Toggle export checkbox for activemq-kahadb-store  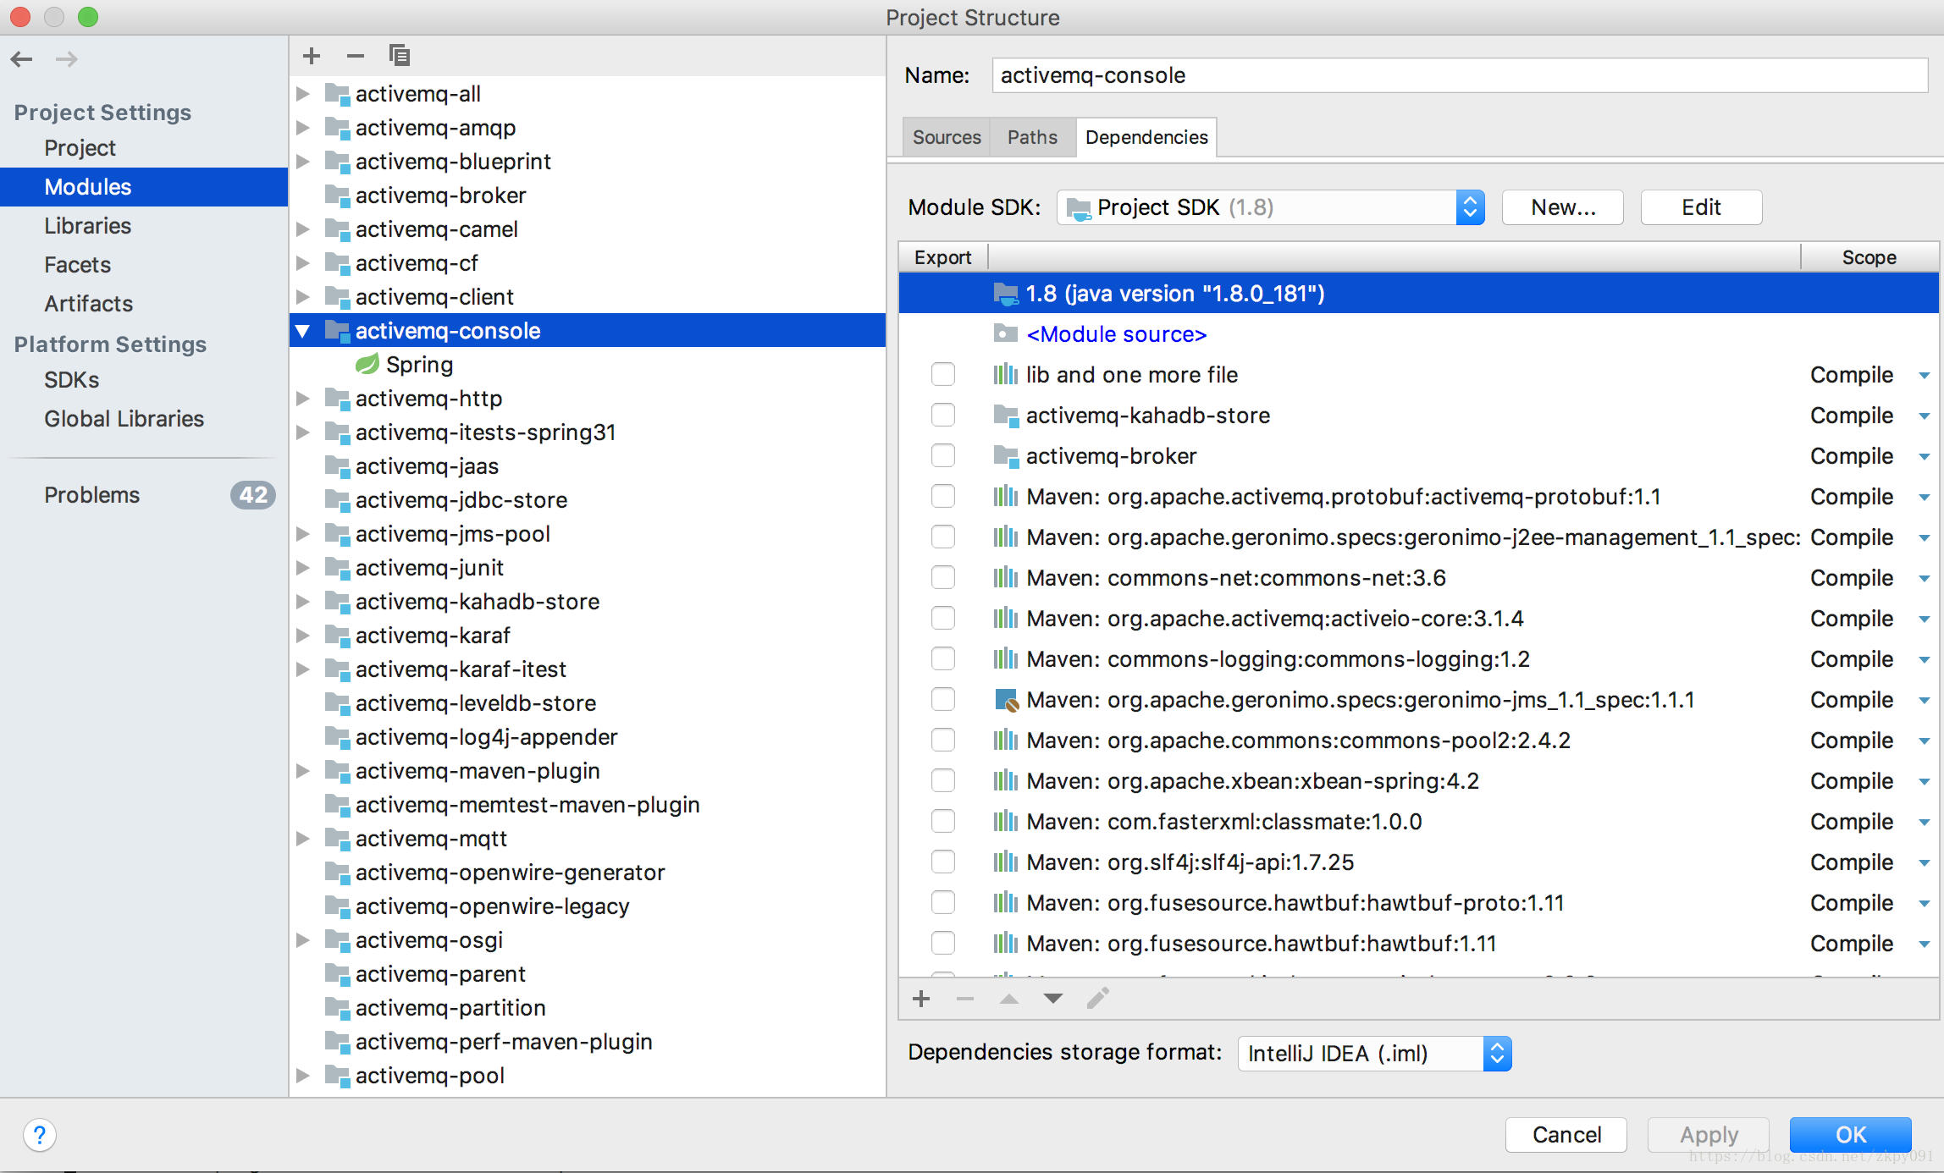pos(942,416)
